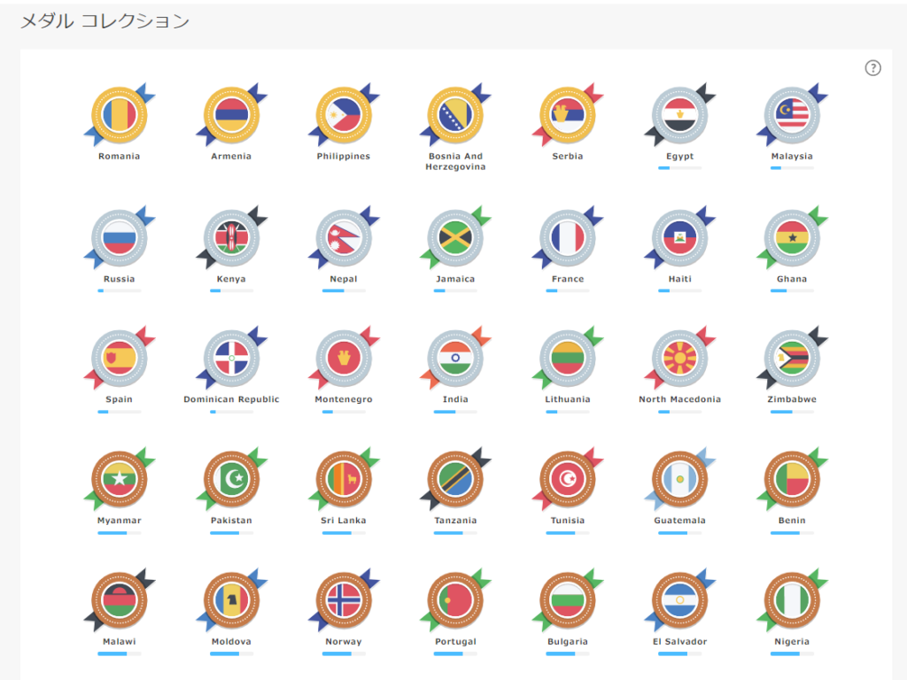Click the Tunisia bronze medal

568,479
